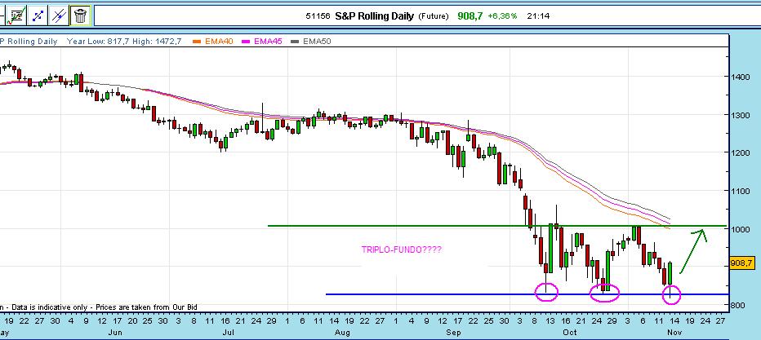
Task: Click the Oct month label
Action: point(570,332)
